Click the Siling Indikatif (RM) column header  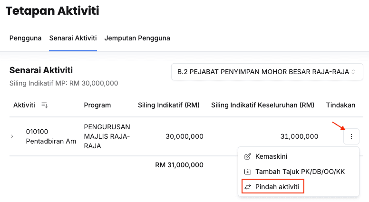click(168, 105)
